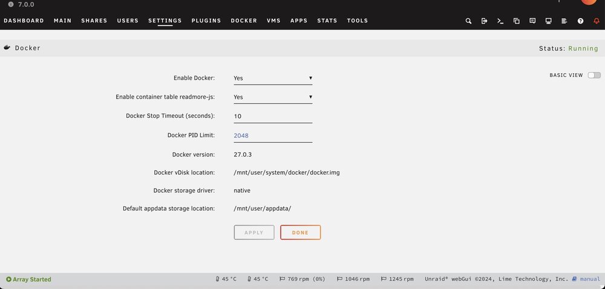Open the manual link in footer
The image size is (605, 289).
[x=590, y=279]
